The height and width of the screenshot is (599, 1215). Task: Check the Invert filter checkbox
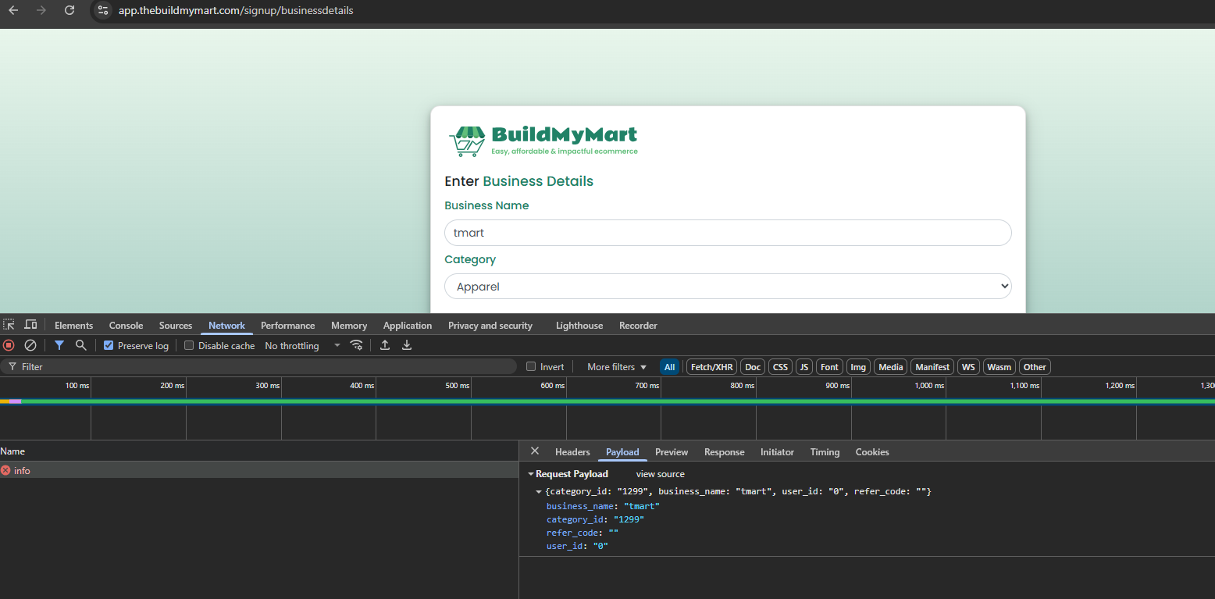point(531,366)
